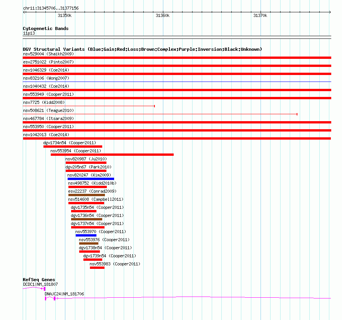This screenshot has width=342, height=320.
Task: Click esv22237 (Conrad2009) label
Action: pos(92,191)
